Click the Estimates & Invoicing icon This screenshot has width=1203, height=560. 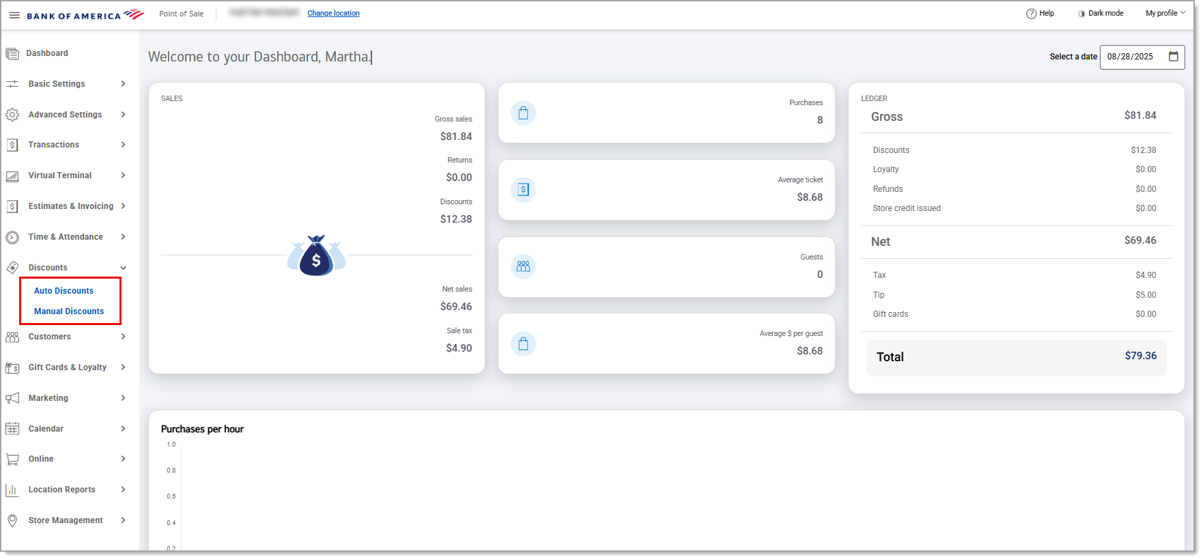(x=12, y=206)
